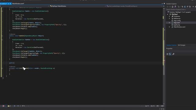Open the WpfApp1.MainWindow class dropdown

pos(77,6)
